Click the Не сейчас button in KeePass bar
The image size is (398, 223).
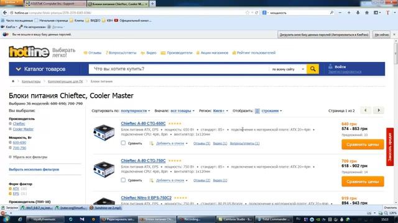click(x=382, y=35)
